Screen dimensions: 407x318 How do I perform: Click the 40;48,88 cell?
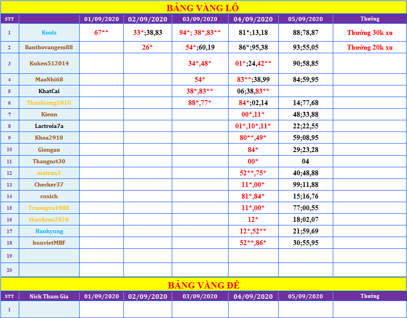tap(305, 173)
